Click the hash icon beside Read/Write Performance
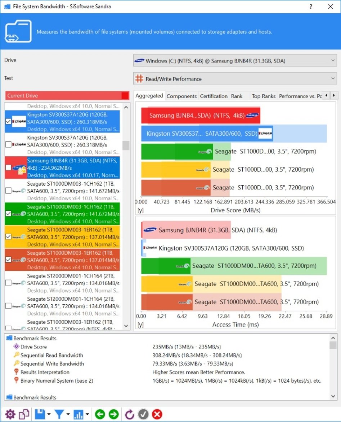 (139, 79)
